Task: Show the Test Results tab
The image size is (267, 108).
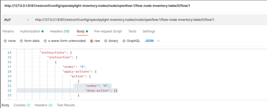Action: tap(66, 105)
